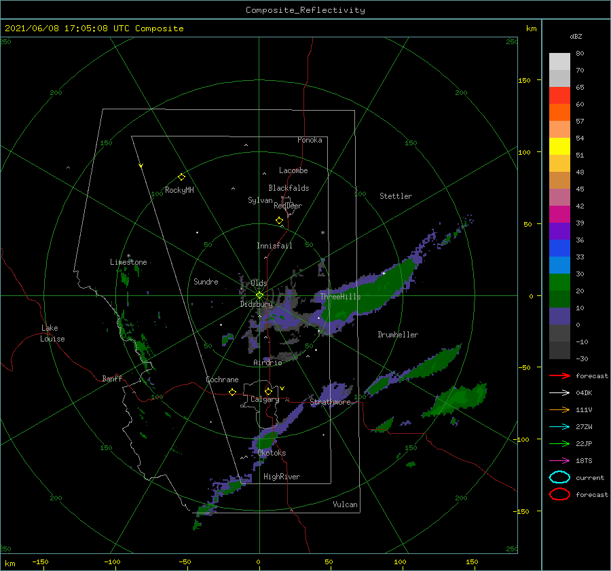Click the 18TS legend text
The width and height of the screenshot is (611, 571).
tap(584, 461)
